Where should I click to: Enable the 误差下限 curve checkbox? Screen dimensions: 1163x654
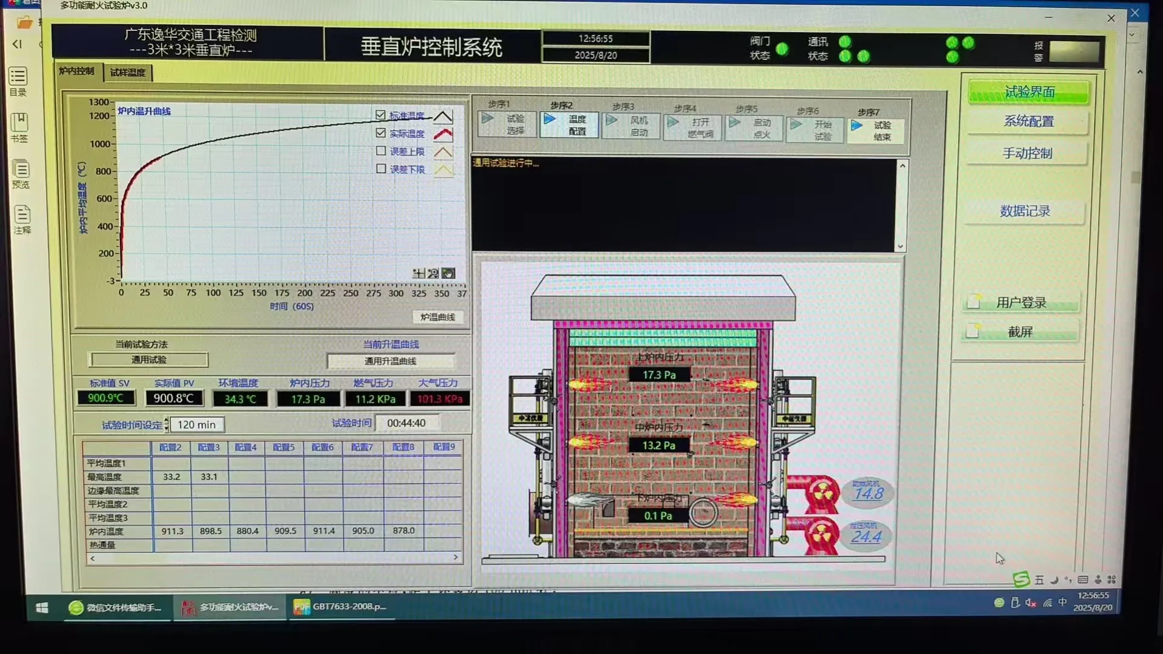tap(381, 168)
